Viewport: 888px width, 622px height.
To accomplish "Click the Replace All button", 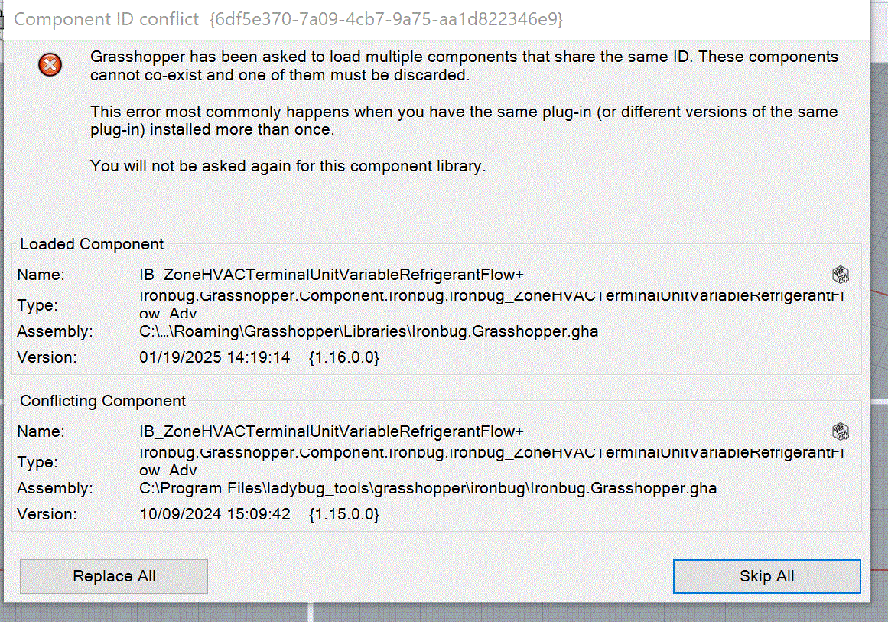I will (114, 576).
